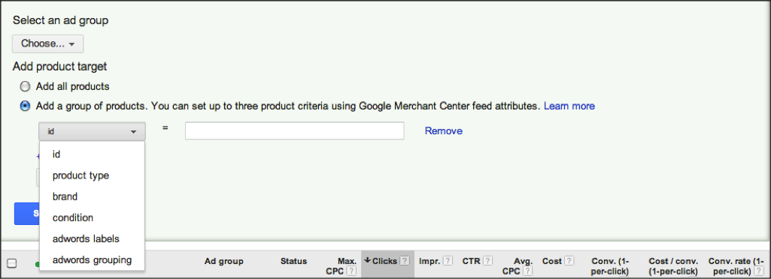Click the Learn more link
The height and width of the screenshot is (279, 771).
[569, 106]
